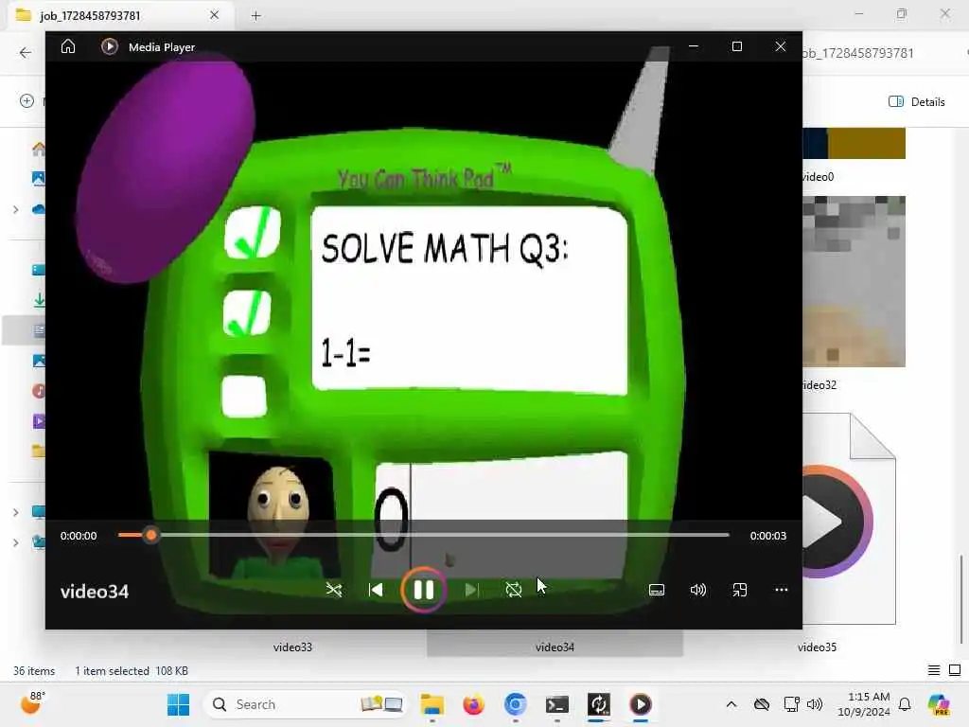Seek to middle of the video timeline
Screen dimensions: 969x727
coord(424,535)
